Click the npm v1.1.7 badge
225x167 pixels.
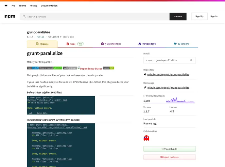(33, 68)
